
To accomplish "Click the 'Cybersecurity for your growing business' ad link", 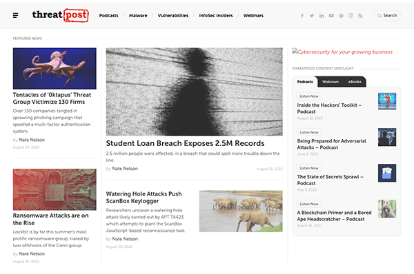I will [342, 52].
